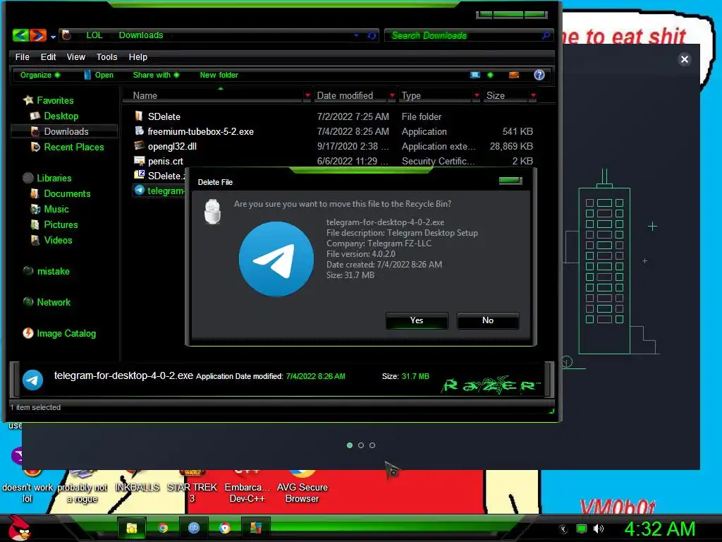Click the LOL breadcrumb in the address bar
This screenshot has height=542, width=722.
(94, 35)
